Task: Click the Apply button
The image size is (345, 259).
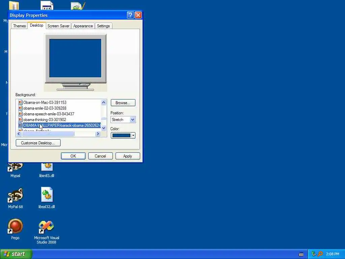Action: [128, 156]
